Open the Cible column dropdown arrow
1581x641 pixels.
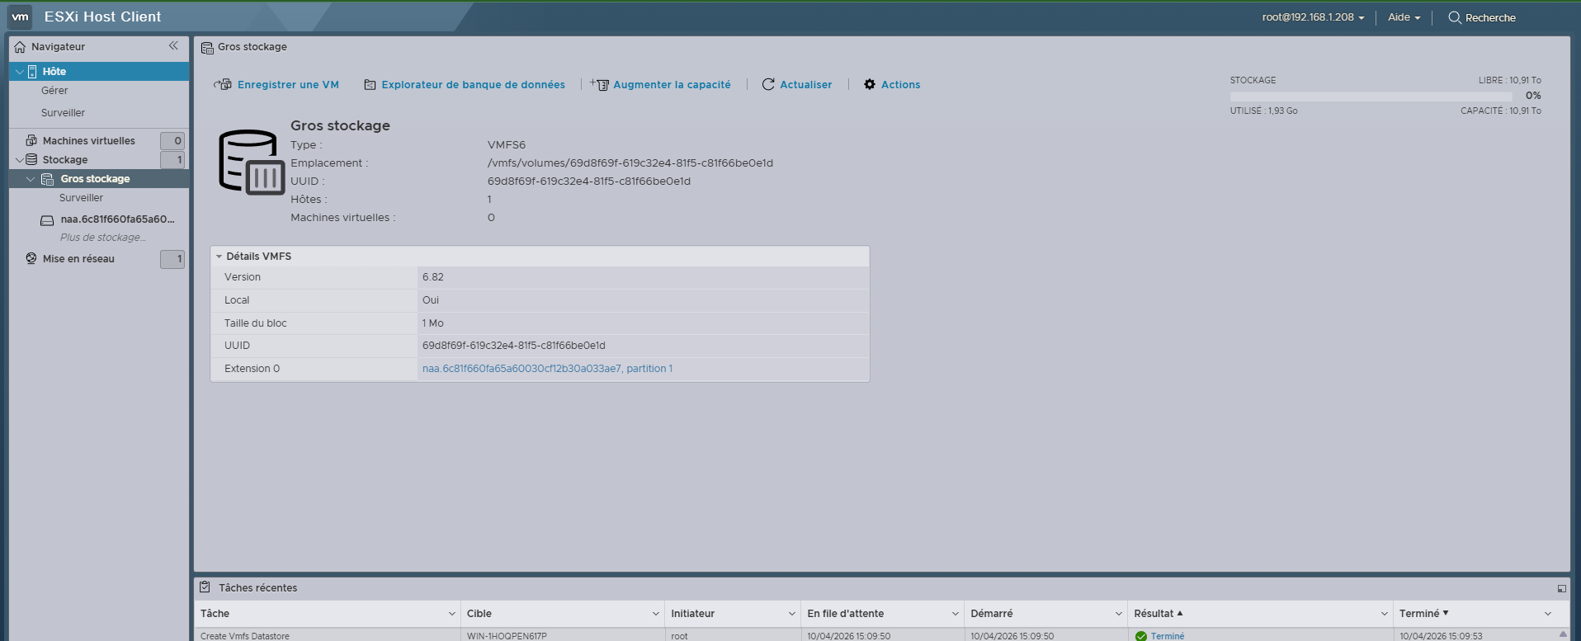coord(656,614)
